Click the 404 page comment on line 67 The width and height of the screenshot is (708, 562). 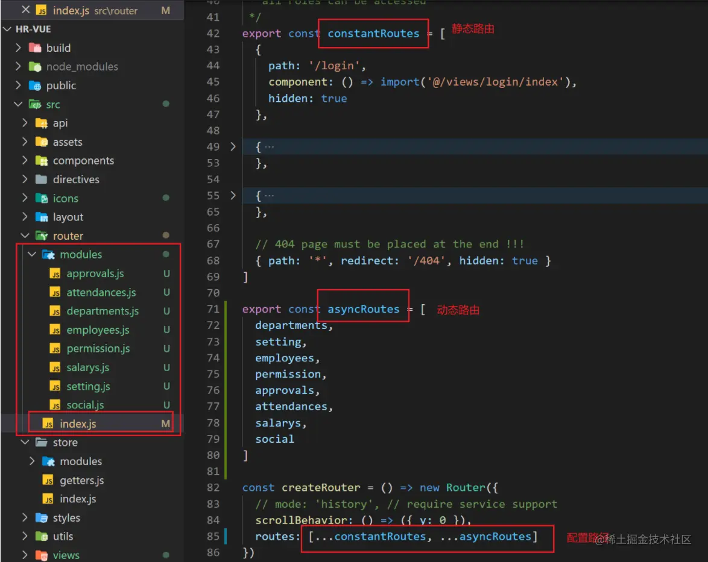tap(390, 244)
